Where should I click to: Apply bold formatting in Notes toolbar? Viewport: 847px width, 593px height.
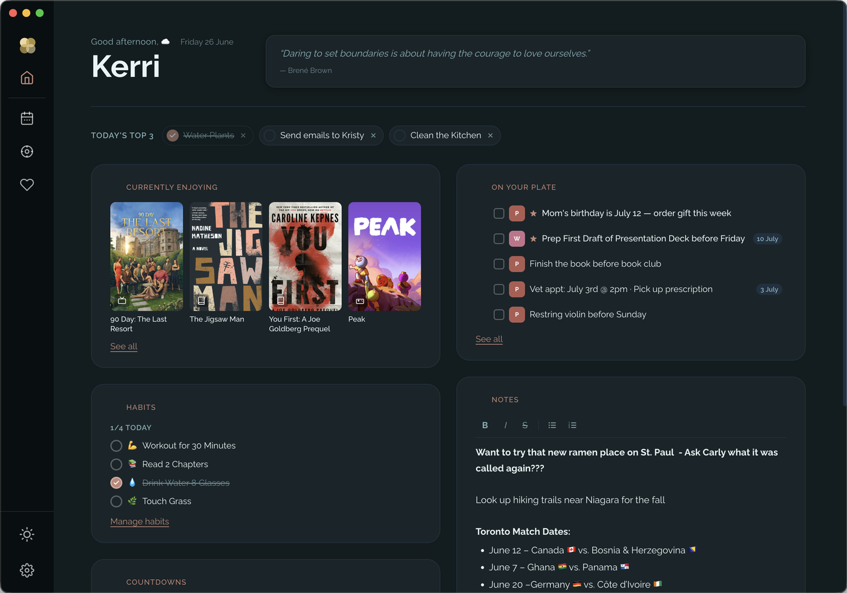point(485,426)
